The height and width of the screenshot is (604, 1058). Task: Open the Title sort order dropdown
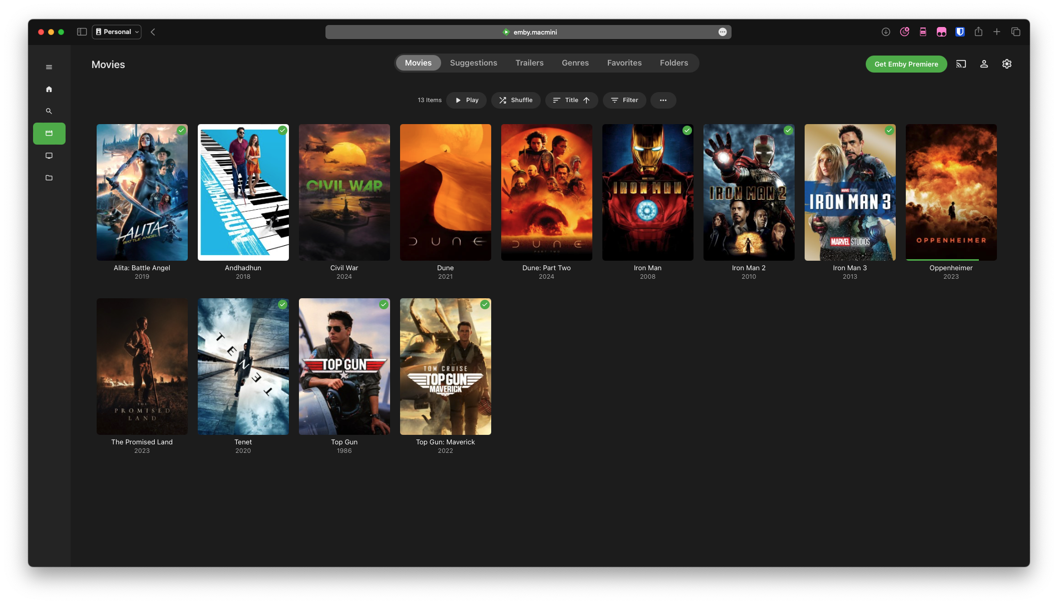tap(571, 100)
